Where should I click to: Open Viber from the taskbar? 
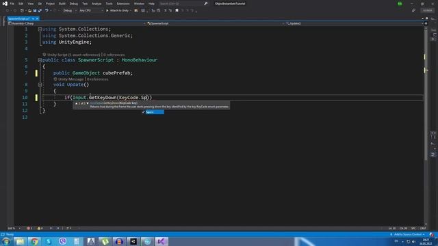click(63, 241)
